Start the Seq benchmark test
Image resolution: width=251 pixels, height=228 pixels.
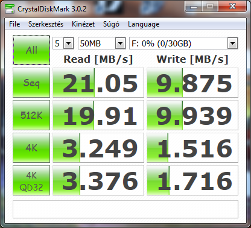tap(31, 83)
